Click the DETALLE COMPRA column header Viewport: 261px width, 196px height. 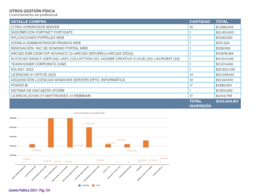[28, 22]
